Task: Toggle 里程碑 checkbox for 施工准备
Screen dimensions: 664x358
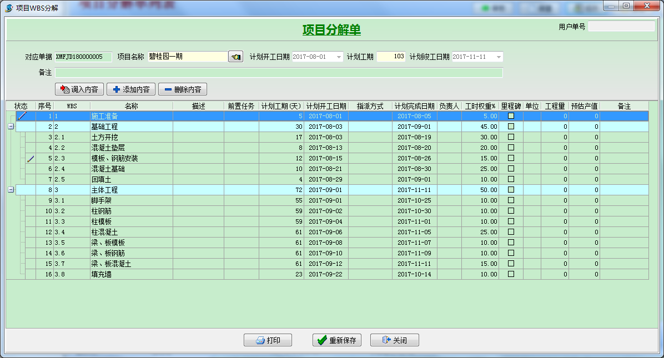Action: point(511,115)
